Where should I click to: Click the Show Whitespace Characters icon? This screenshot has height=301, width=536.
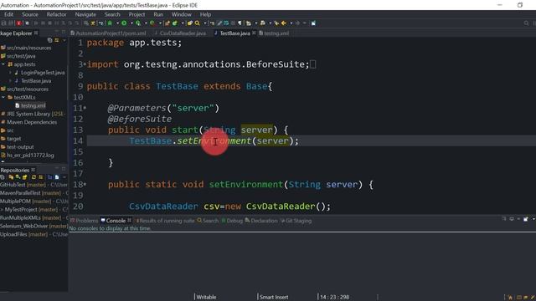coord(240,23)
